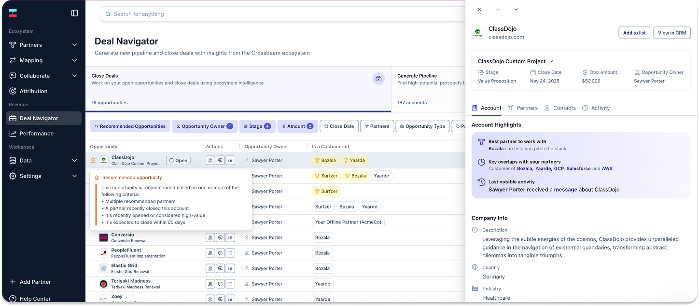Open the Help Center link
699x306 pixels.
pyautogui.click(x=30, y=299)
